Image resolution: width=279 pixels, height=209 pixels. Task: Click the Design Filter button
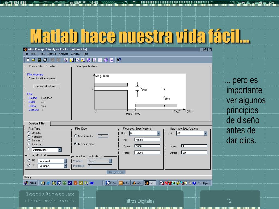(116, 172)
